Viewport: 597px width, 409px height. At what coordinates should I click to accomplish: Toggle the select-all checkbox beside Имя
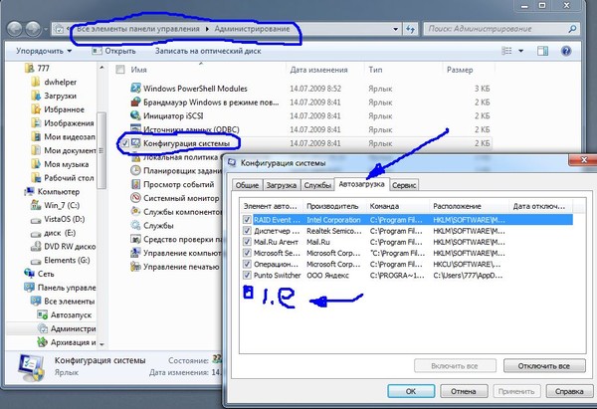[120, 70]
